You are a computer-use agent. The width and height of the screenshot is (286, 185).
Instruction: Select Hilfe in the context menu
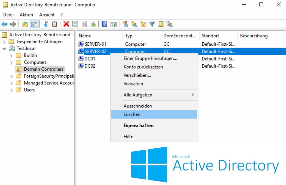pos(154,137)
